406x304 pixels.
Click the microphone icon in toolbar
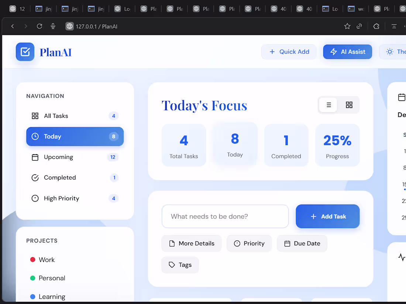[x=53, y=26]
